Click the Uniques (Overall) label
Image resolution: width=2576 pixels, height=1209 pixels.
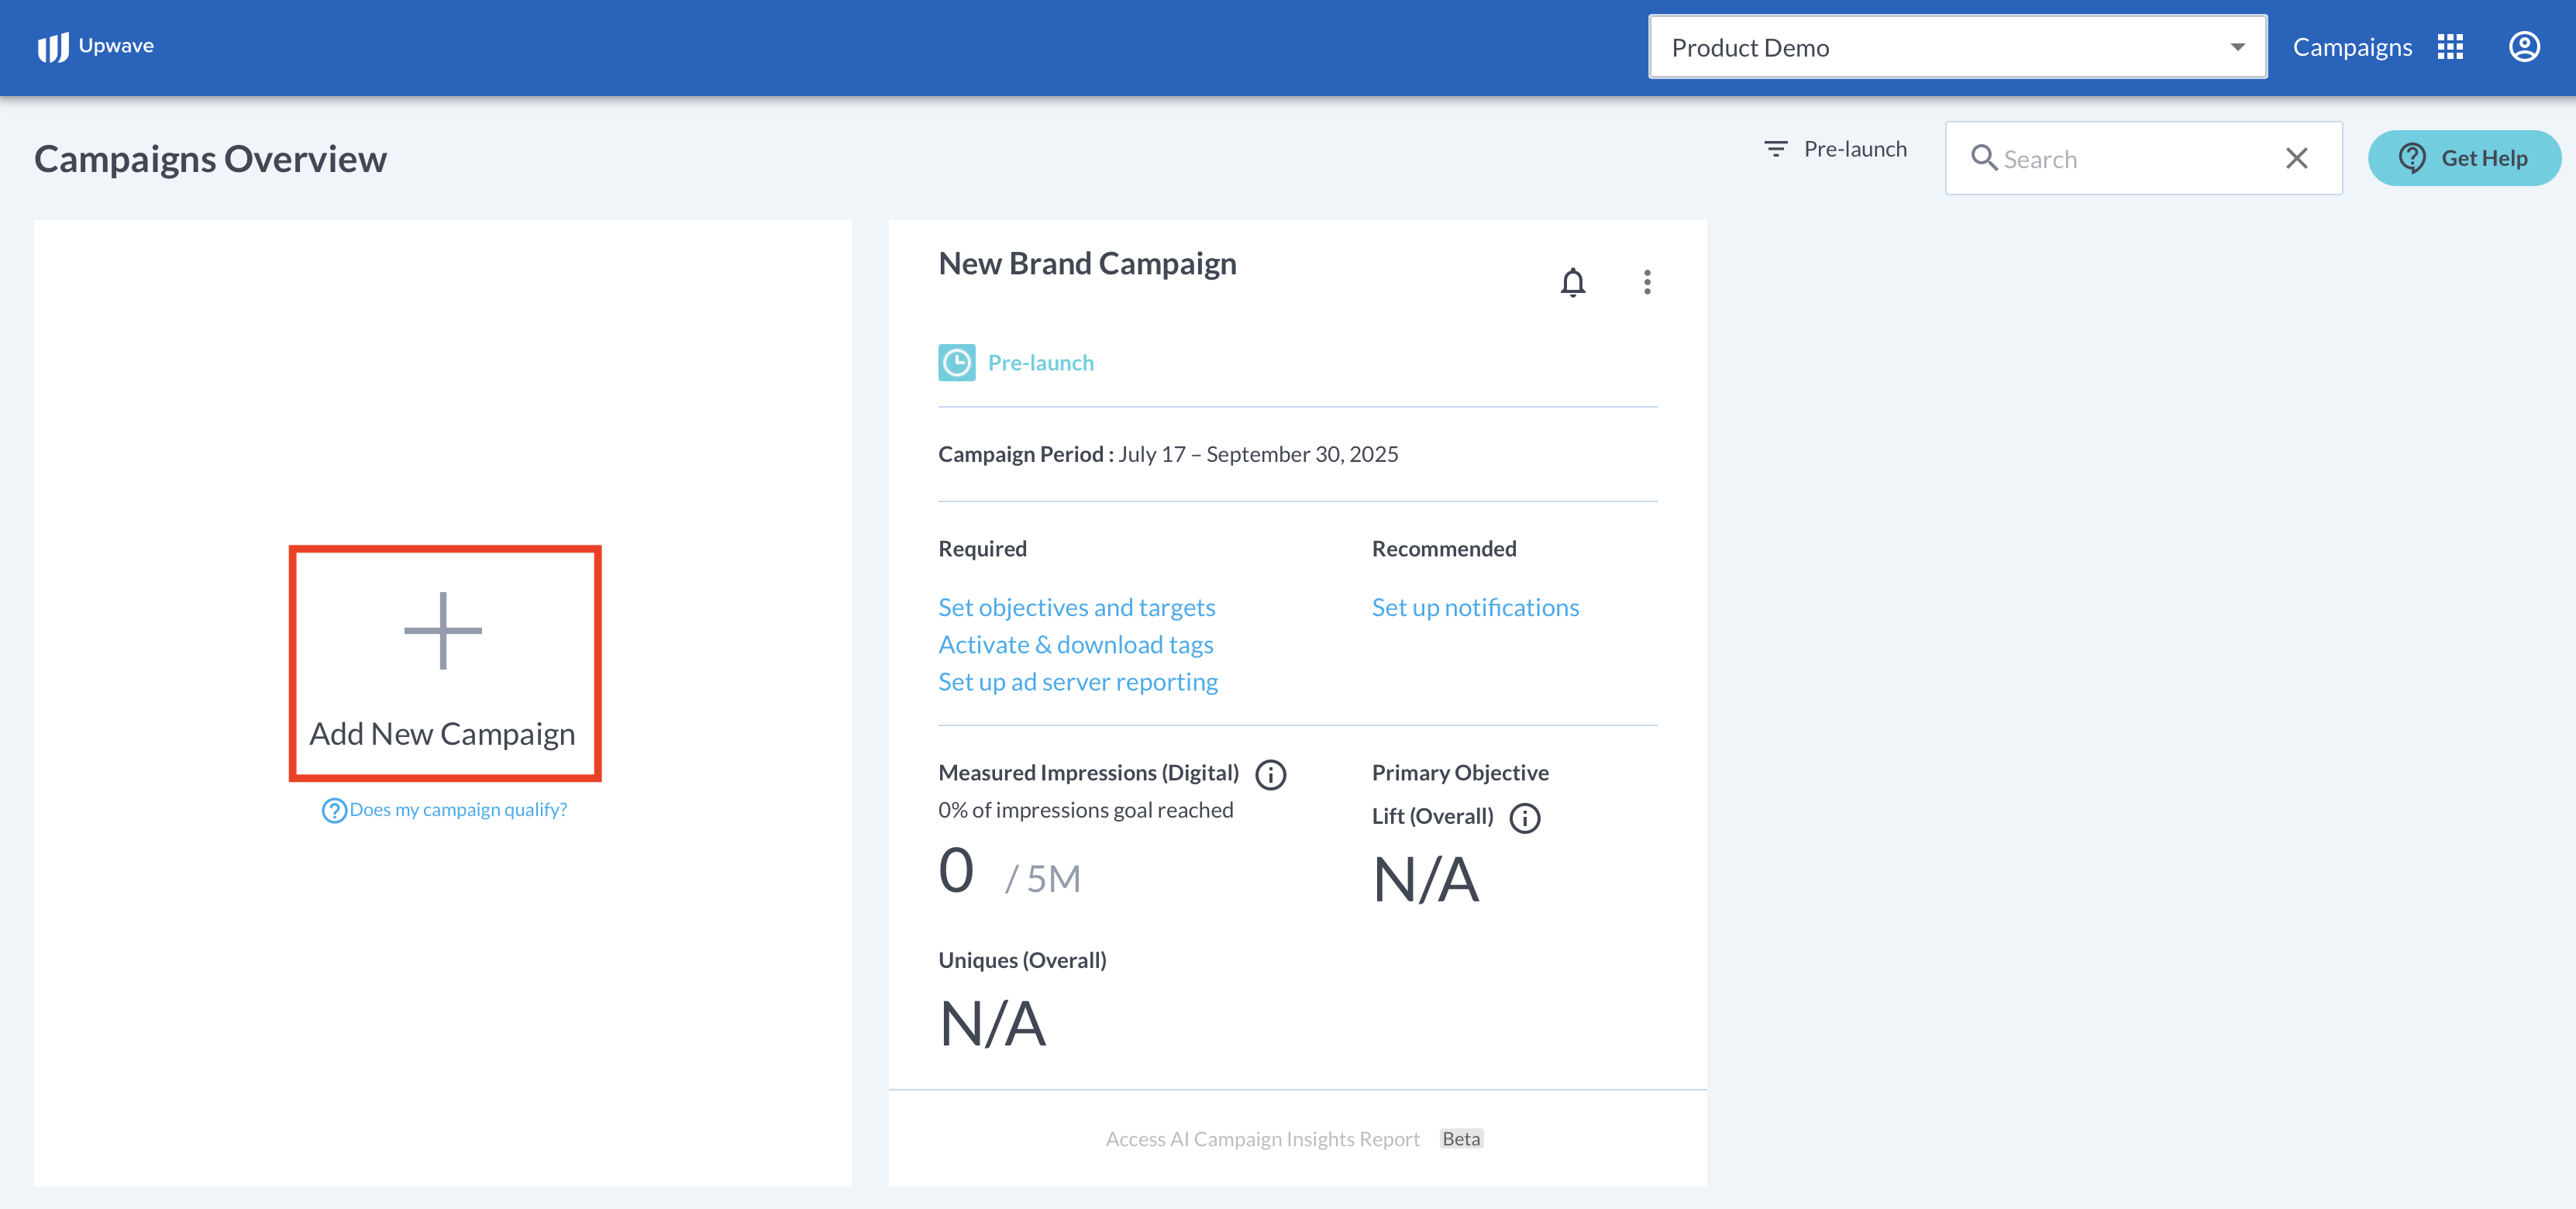click(1022, 960)
